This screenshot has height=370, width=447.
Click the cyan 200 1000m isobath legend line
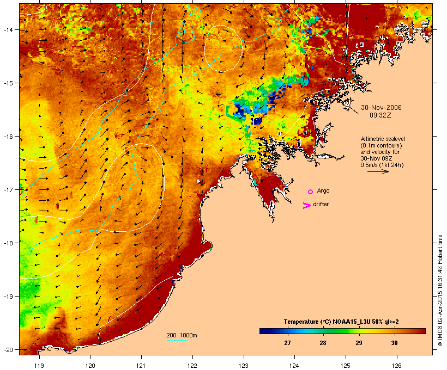(177, 340)
